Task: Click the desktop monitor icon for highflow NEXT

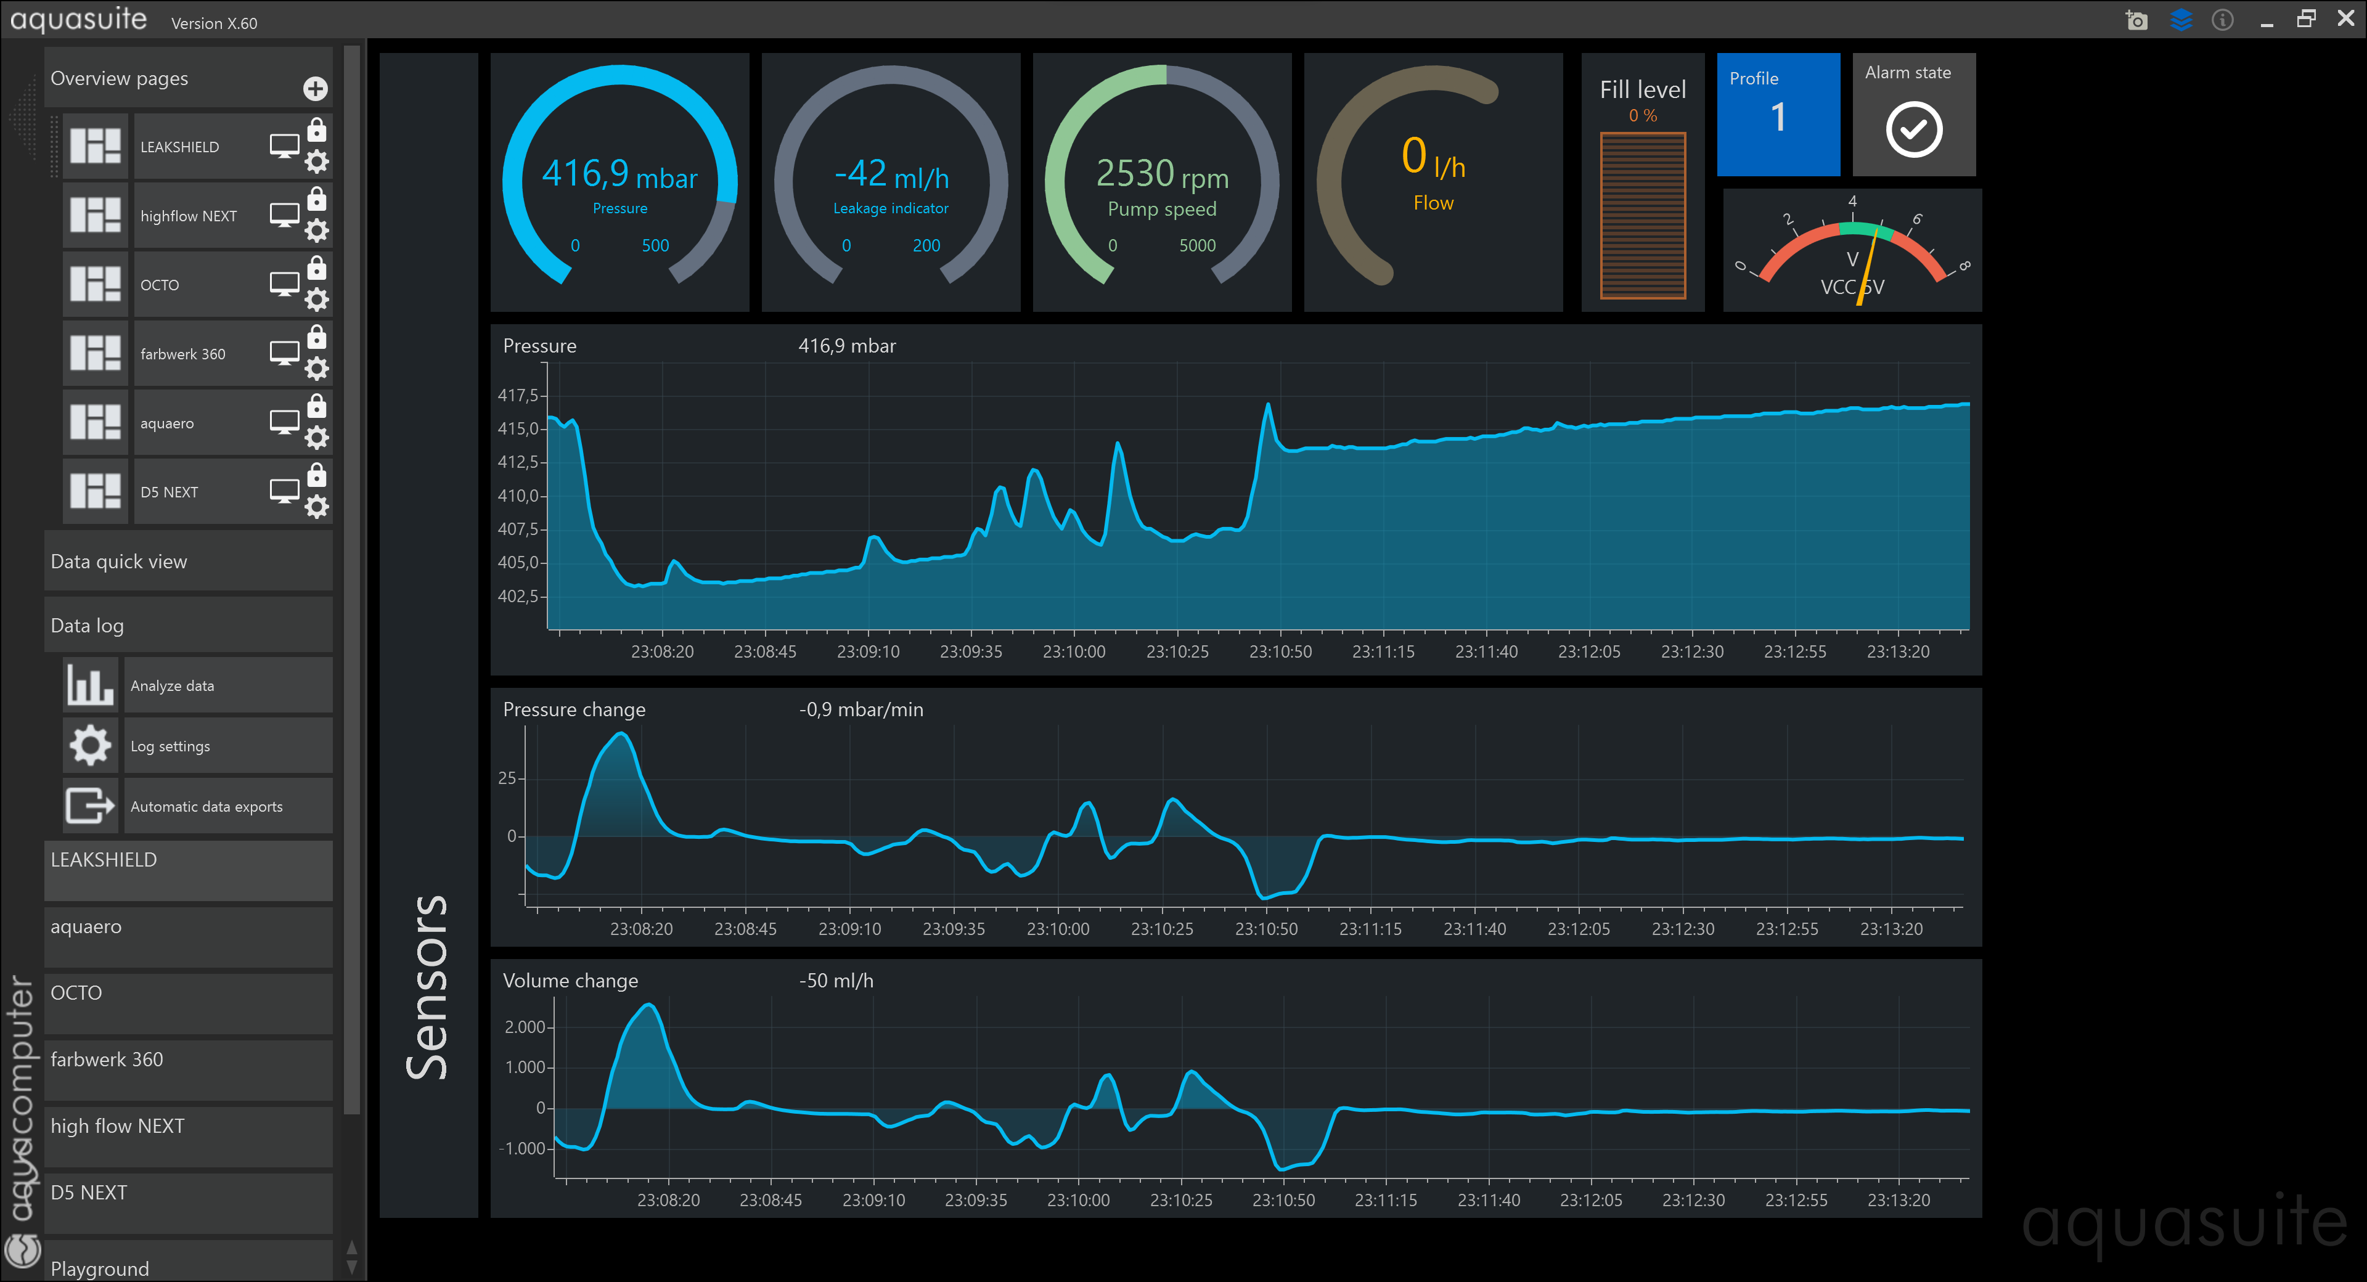Action: pyautogui.click(x=284, y=215)
